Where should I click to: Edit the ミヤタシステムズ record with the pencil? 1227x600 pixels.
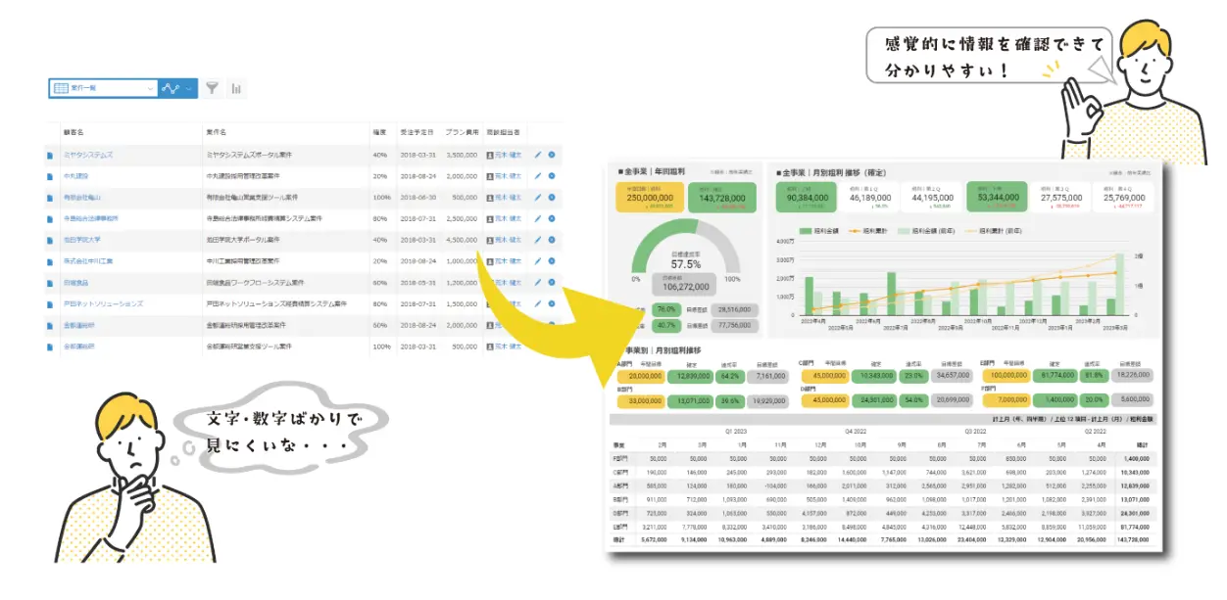click(537, 155)
